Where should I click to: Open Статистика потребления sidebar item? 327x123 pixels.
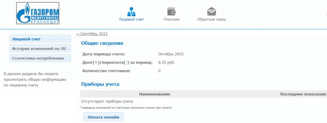pyautogui.click(x=40, y=58)
